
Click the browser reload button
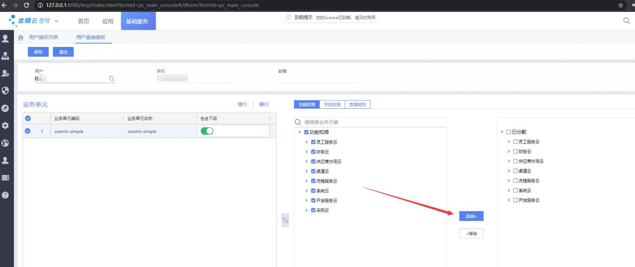click(27, 5)
